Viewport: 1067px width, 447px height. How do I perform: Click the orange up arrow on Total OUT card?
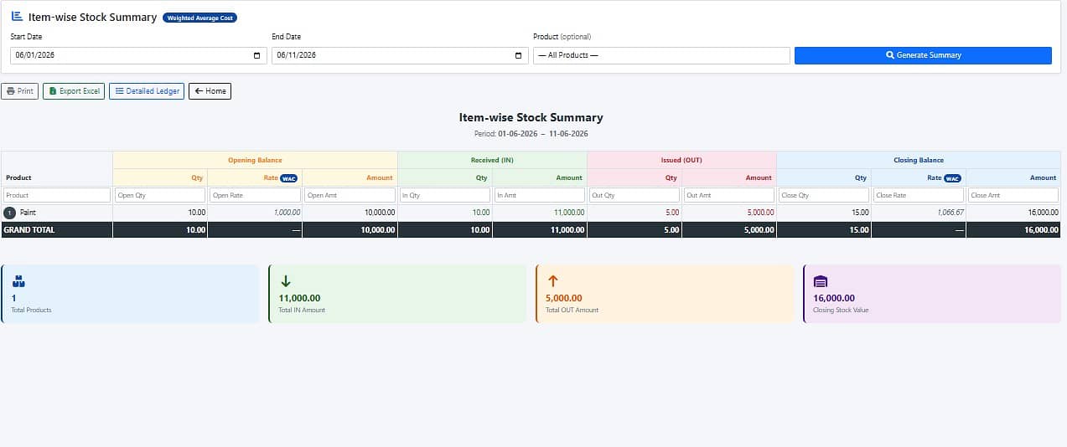(552, 282)
